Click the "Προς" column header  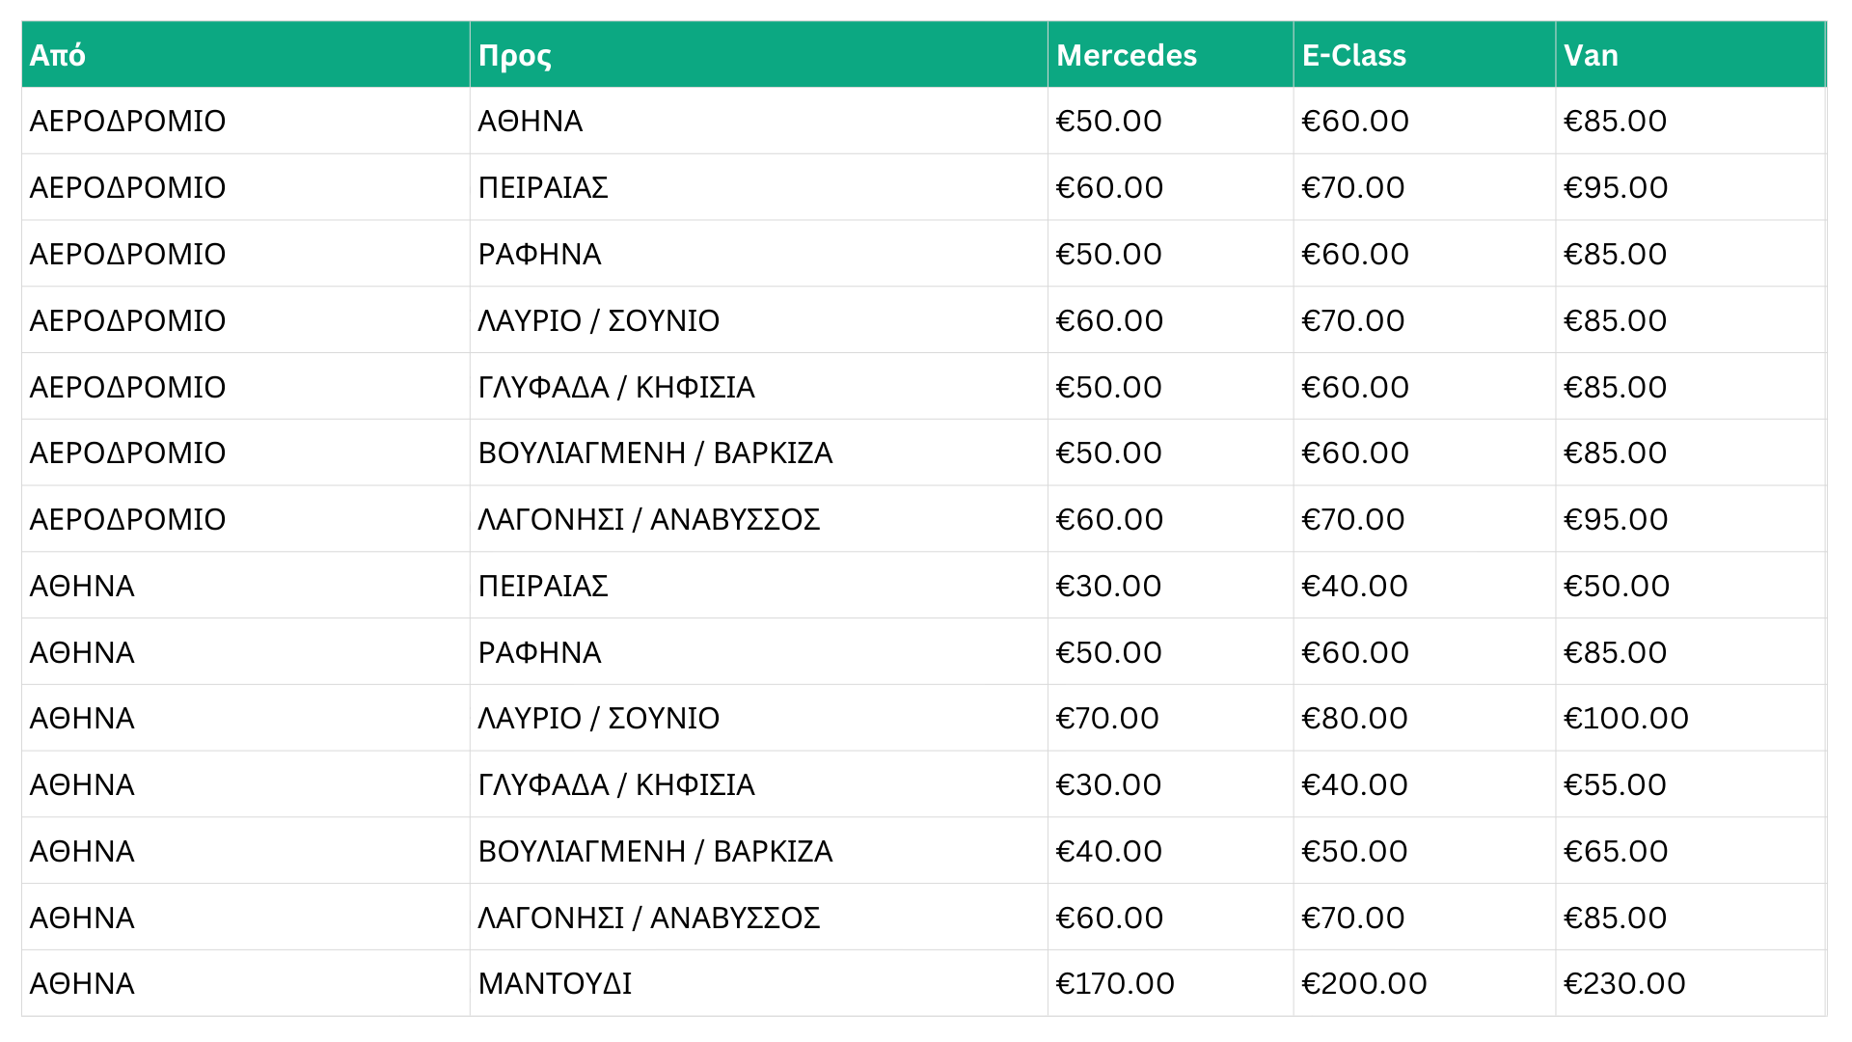[x=515, y=55]
